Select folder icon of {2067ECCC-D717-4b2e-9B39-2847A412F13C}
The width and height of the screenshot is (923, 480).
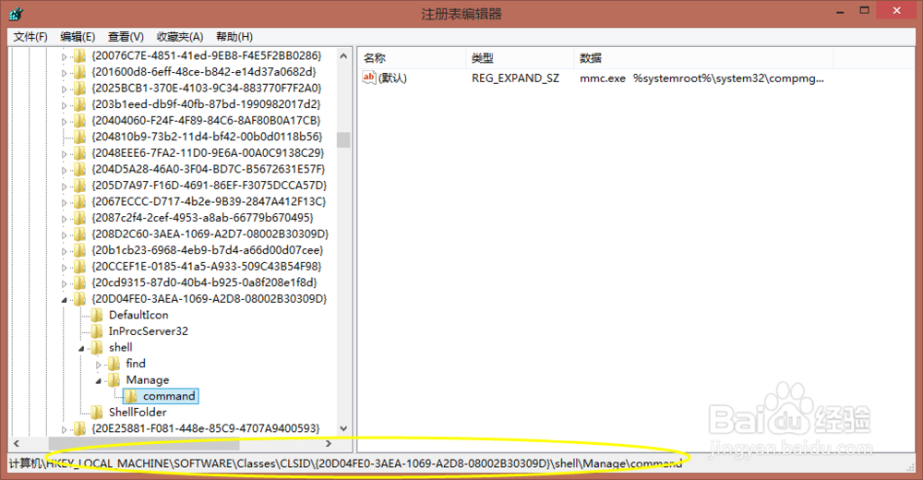79,201
